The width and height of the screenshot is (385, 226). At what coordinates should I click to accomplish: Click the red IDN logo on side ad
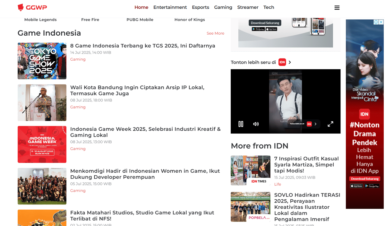coord(364,114)
